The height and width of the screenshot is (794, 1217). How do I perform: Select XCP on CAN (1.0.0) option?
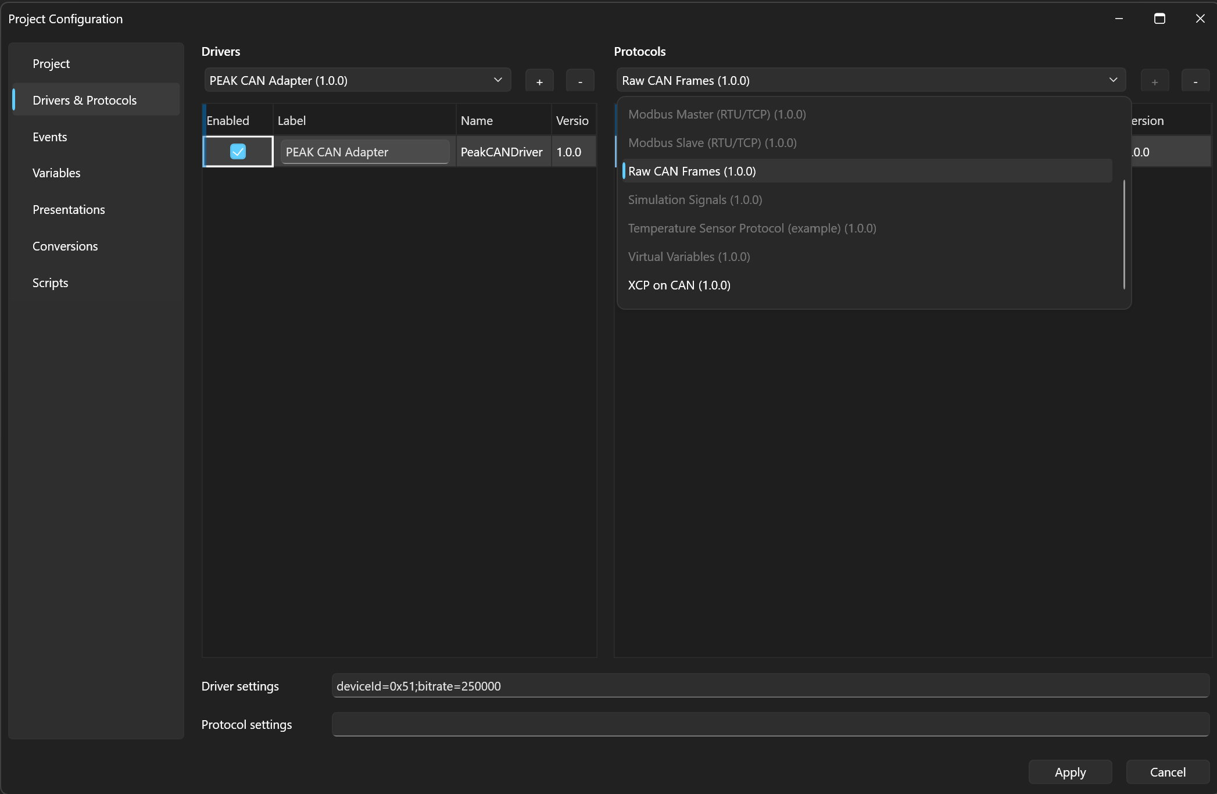tap(867, 285)
